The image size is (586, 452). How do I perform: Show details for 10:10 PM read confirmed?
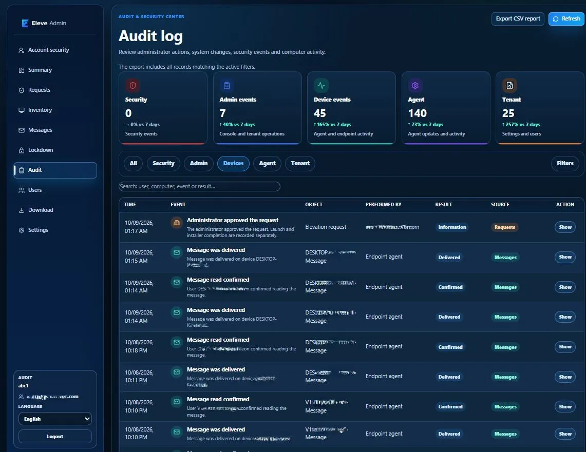click(565, 406)
